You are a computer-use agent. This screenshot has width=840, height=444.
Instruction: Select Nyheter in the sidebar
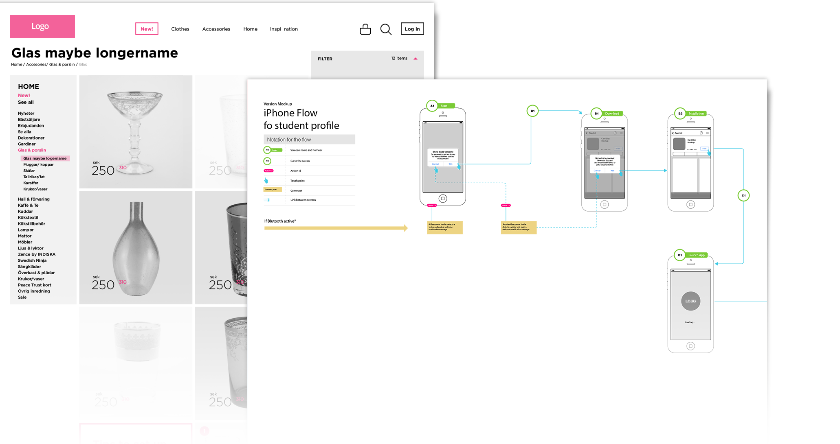coord(26,114)
